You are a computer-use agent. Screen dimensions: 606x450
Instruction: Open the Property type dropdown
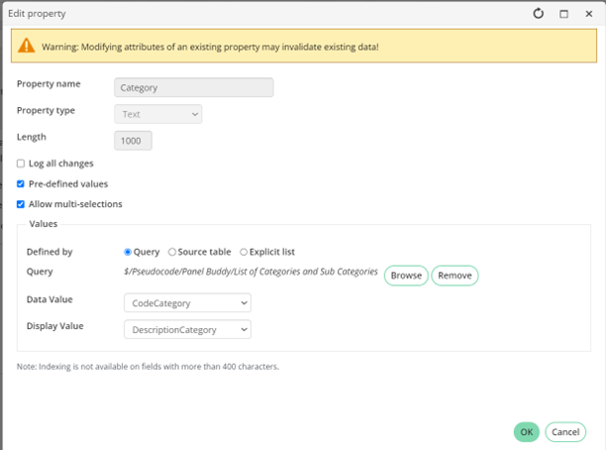click(158, 114)
